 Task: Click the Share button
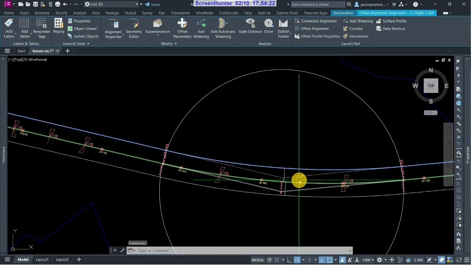point(152,4)
